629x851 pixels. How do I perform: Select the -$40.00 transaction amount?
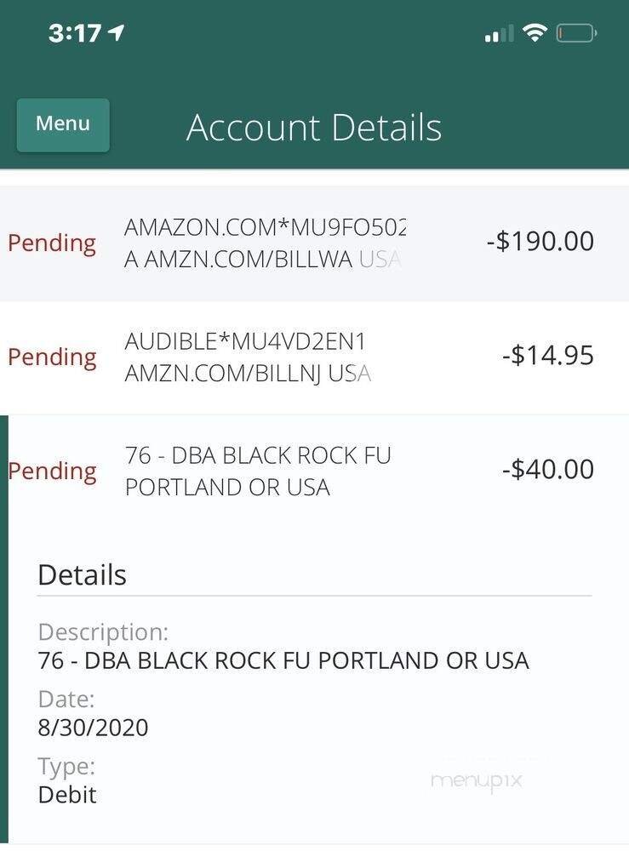[547, 469]
